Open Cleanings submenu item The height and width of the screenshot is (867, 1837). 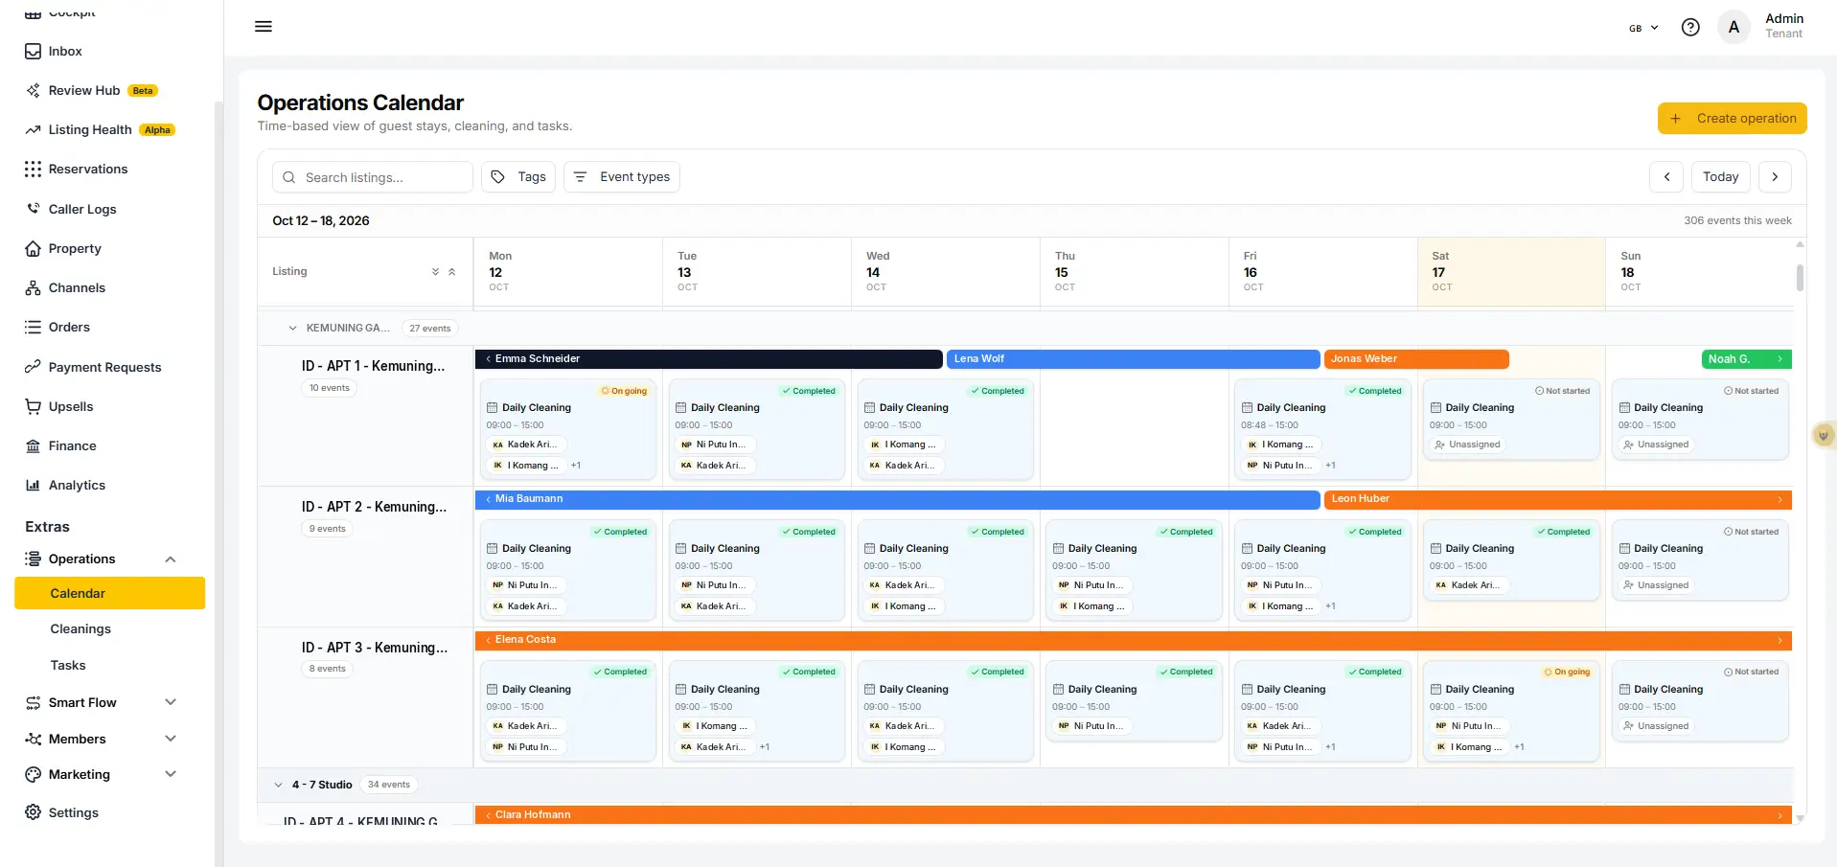point(80,628)
